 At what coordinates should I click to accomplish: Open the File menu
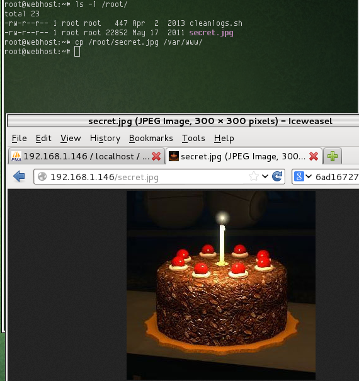19,139
